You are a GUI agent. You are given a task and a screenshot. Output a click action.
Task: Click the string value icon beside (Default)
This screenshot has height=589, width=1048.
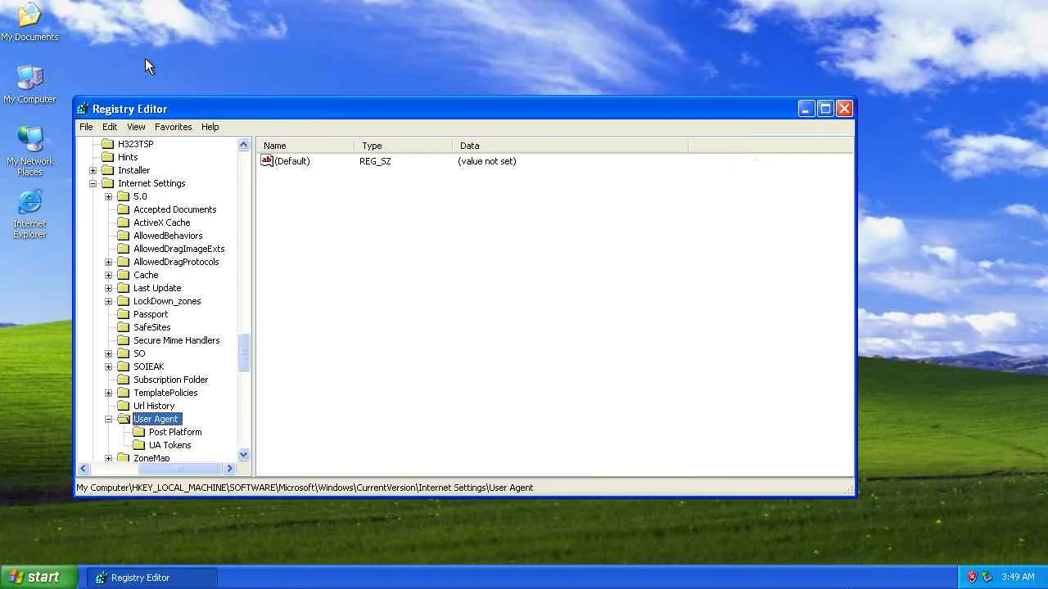(x=267, y=161)
